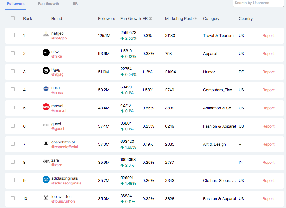Click the Search by Username field
The height and width of the screenshot is (208, 286).
(x=258, y=3)
